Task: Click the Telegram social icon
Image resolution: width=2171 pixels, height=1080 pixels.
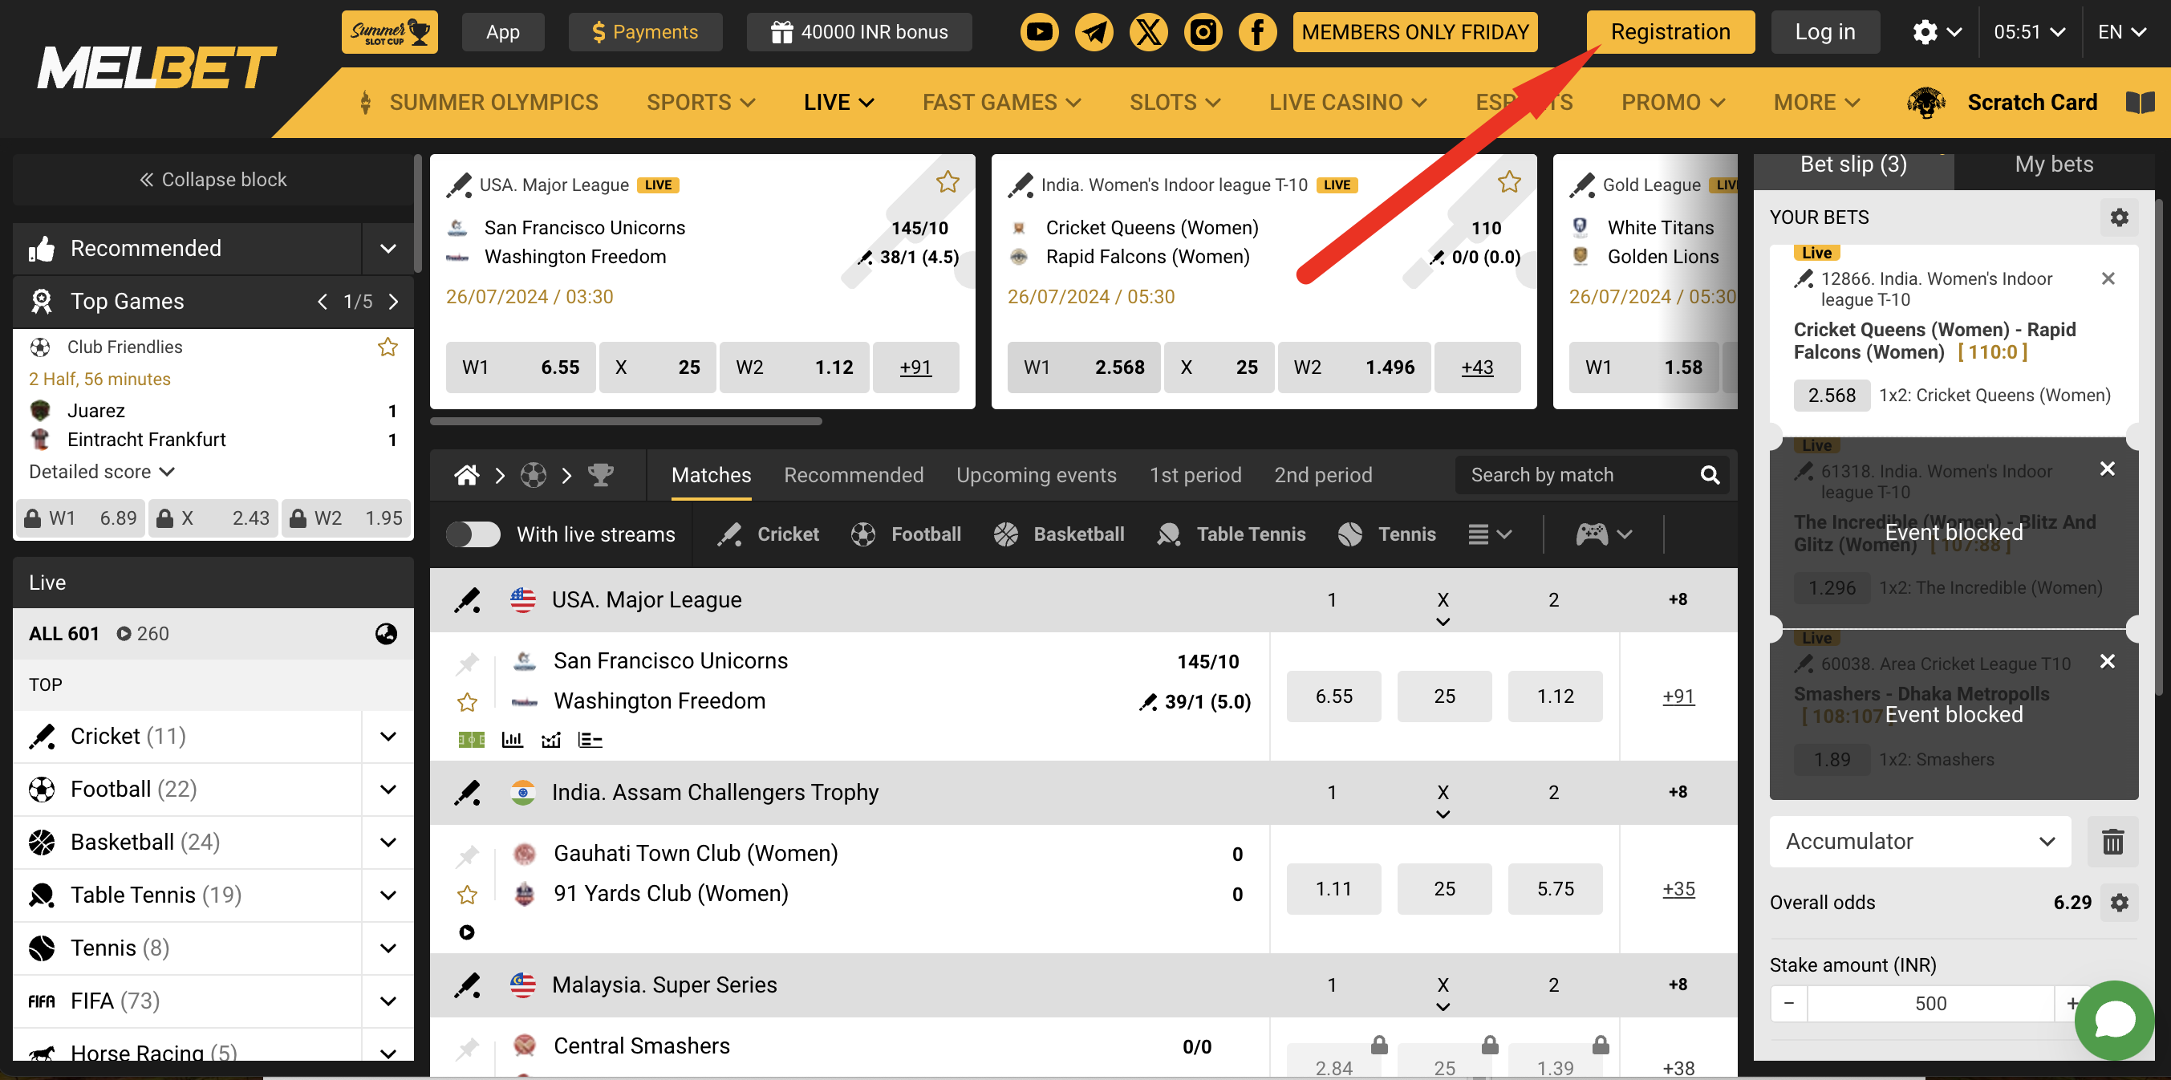Action: click(1094, 32)
